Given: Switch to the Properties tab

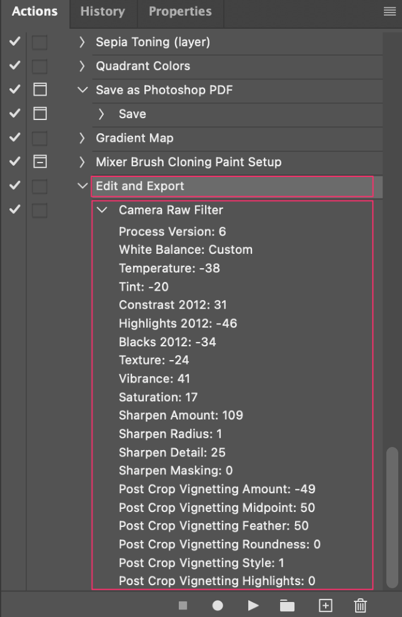Looking at the screenshot, I should point(180,11).
